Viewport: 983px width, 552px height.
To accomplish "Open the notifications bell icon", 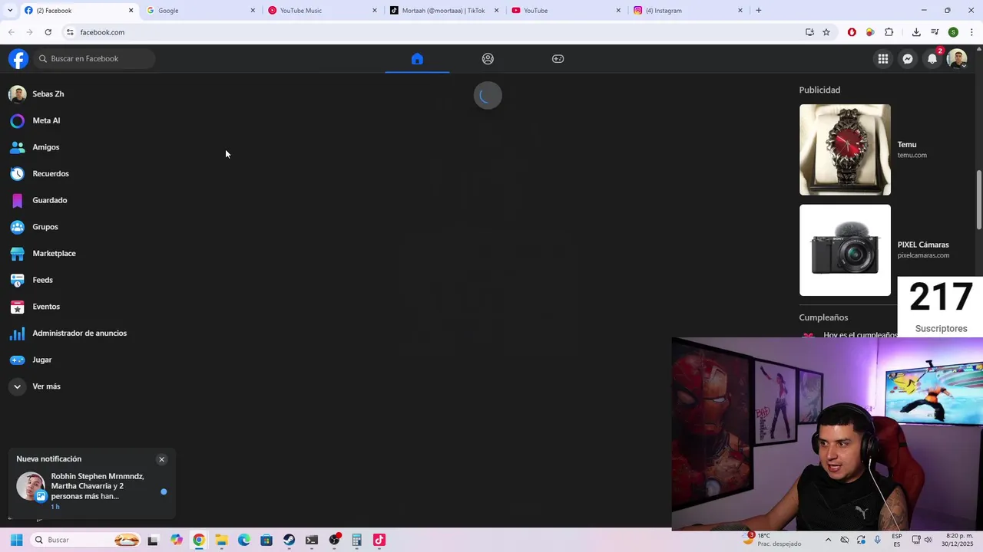I will [932, 59].
